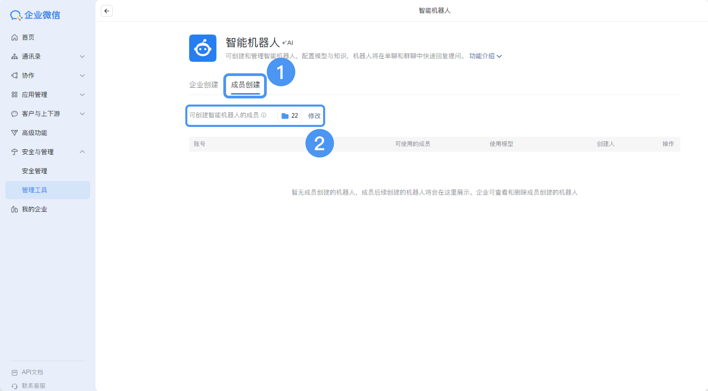Expand the 通讯录 menu chevron
The height and width of the screenshot is (391, 708).
coord(82,56)
